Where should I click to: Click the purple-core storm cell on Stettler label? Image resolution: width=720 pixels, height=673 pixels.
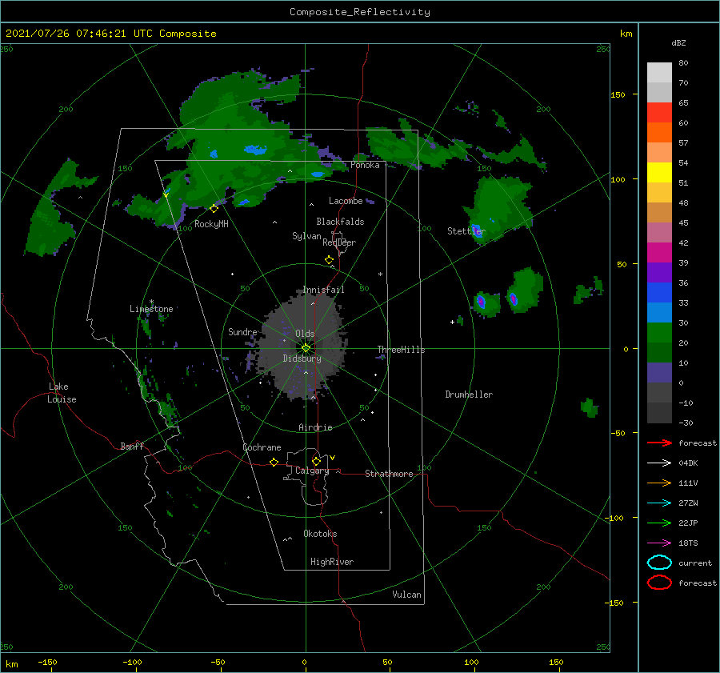pyautogui.click(x=477, y=230)
